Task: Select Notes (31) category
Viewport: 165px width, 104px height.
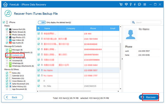Action: 16,73
